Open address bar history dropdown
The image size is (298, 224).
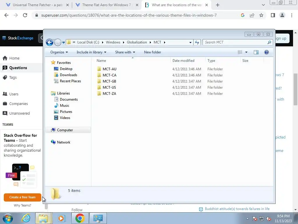coord(190,42)
